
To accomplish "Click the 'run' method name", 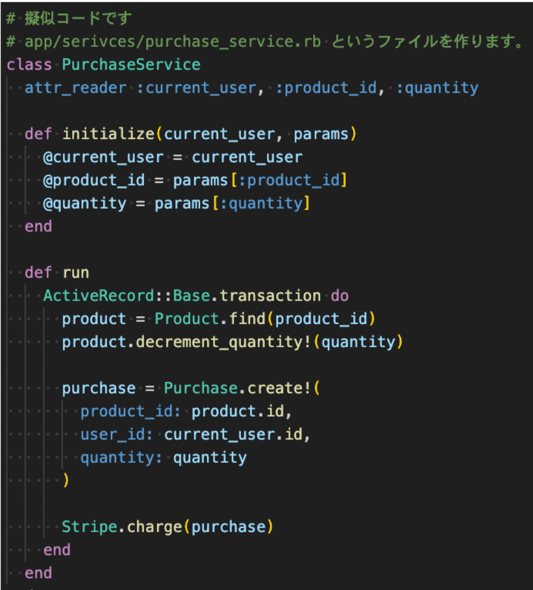I will pyautogui.click(x=76, y=273).
